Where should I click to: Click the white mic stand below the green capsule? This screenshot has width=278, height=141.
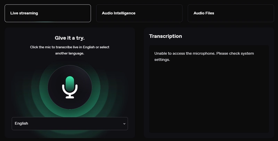click(x=70, y=94)
